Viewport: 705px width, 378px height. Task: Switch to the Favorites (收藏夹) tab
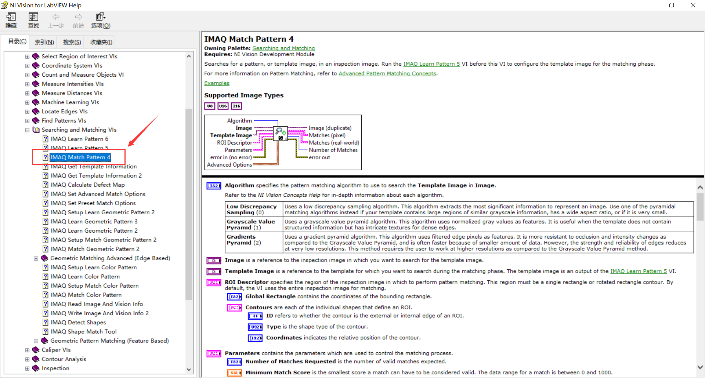101,42
